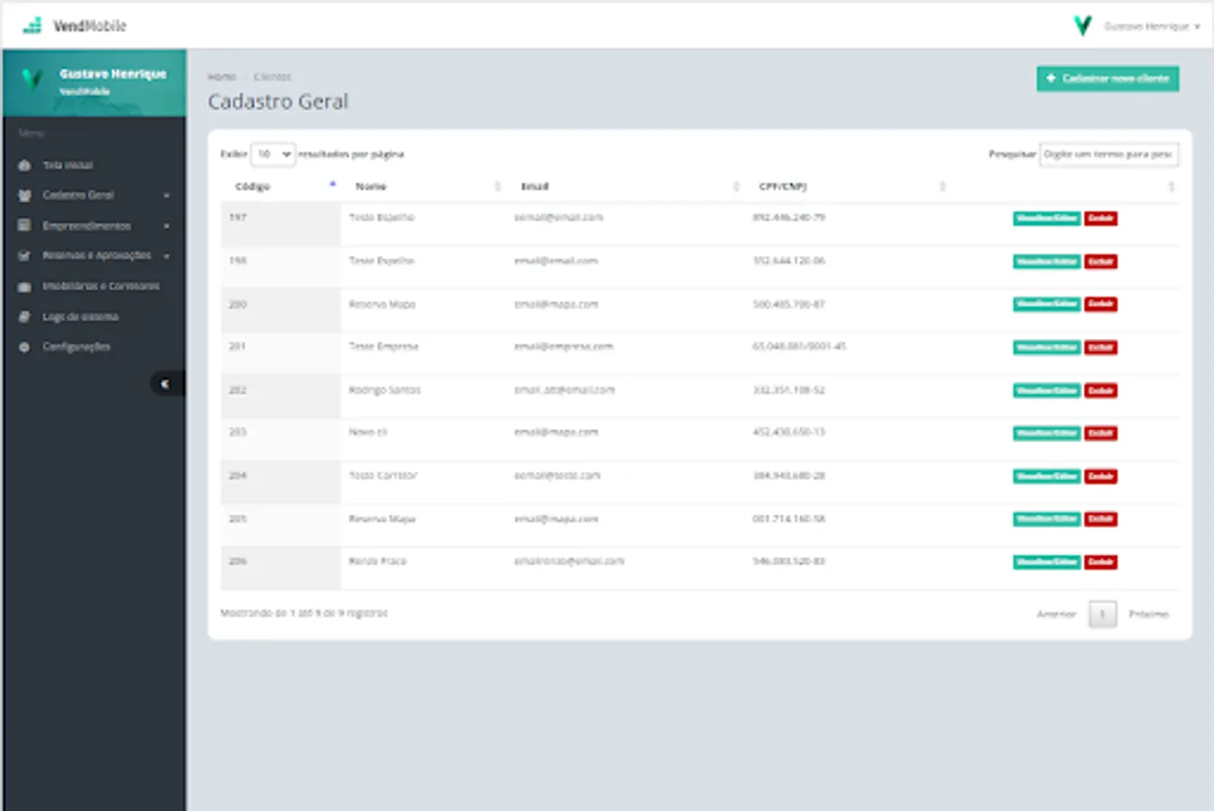Click Excluir for client 203
1214x811 pixels.
coord(1100,433)
